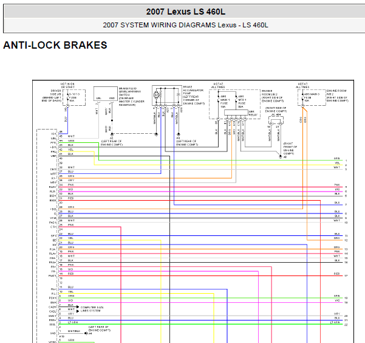This screenshot has width=365, height=343.
Task: Click the "WHT/BLK" label at the bottom-left ground wire
Action: pos(74,331)
